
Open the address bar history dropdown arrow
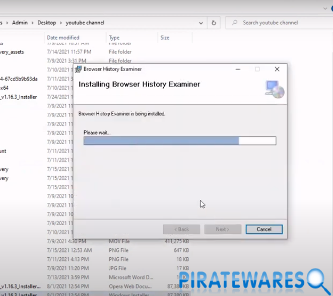201,23
